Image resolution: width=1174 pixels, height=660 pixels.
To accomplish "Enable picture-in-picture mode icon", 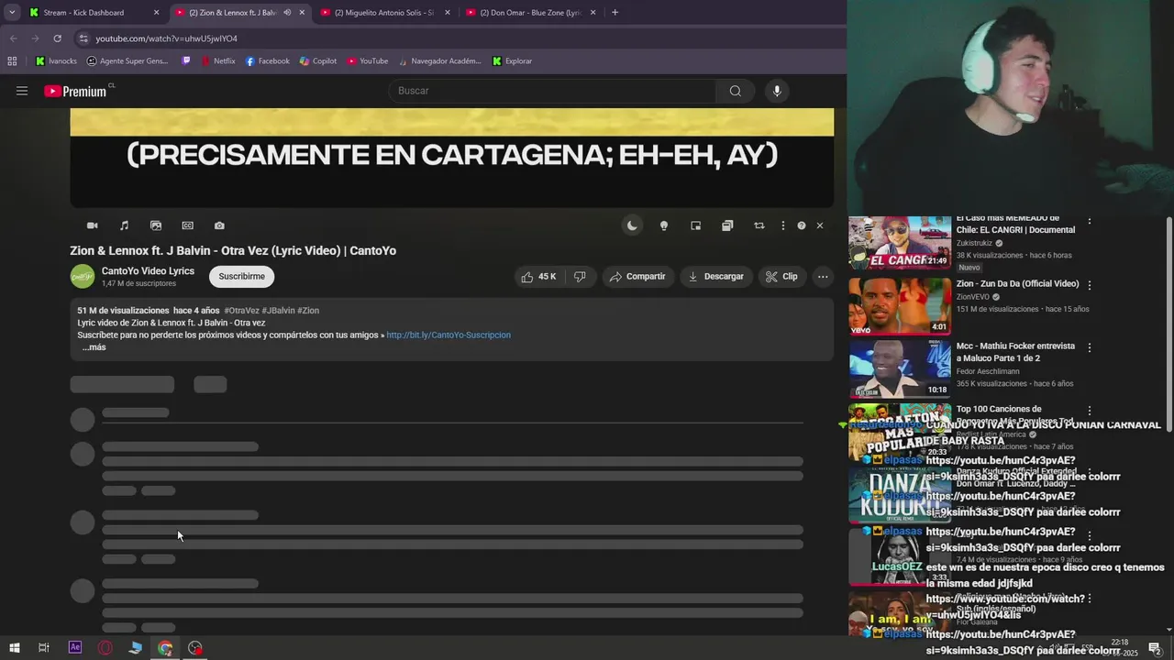I will tap(695, 225).
